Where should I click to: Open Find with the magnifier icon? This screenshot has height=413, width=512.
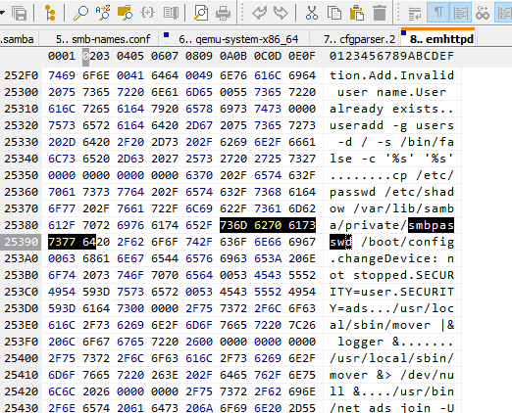[80, 13]
